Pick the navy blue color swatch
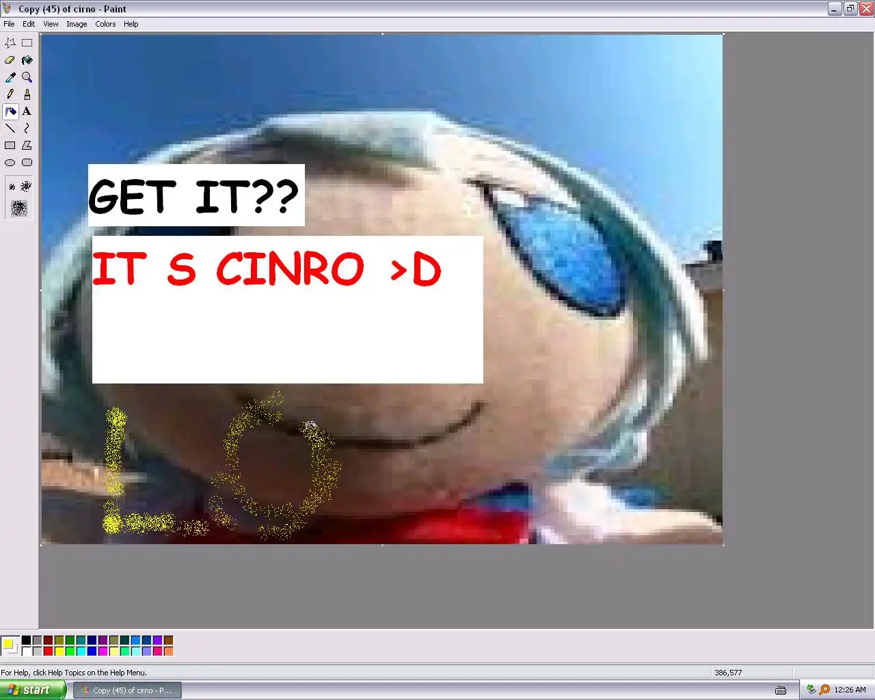 tap(92, 641)
